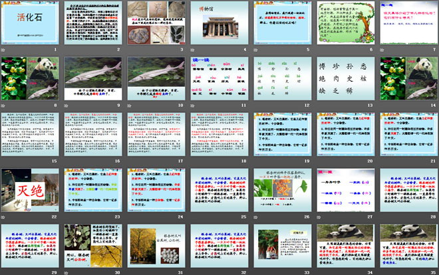Select slide 28 thumbnail

(409, 190)
